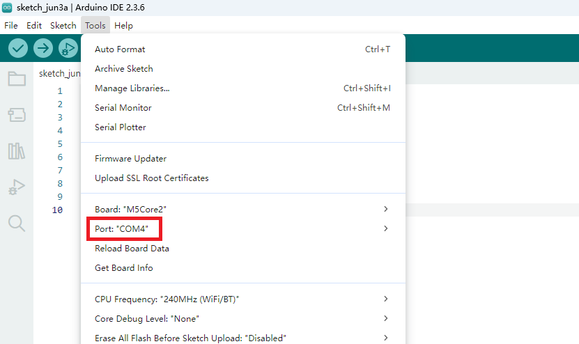
Task: Expand the Port: "COM4" submenu
Action: 243,229
